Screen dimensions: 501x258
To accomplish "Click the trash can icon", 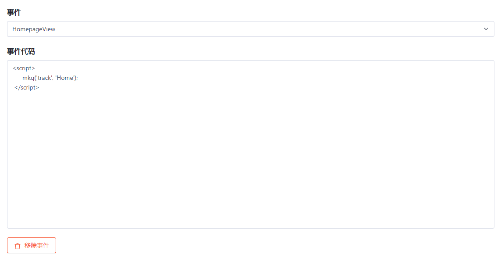I will click(x=18, y=246).
